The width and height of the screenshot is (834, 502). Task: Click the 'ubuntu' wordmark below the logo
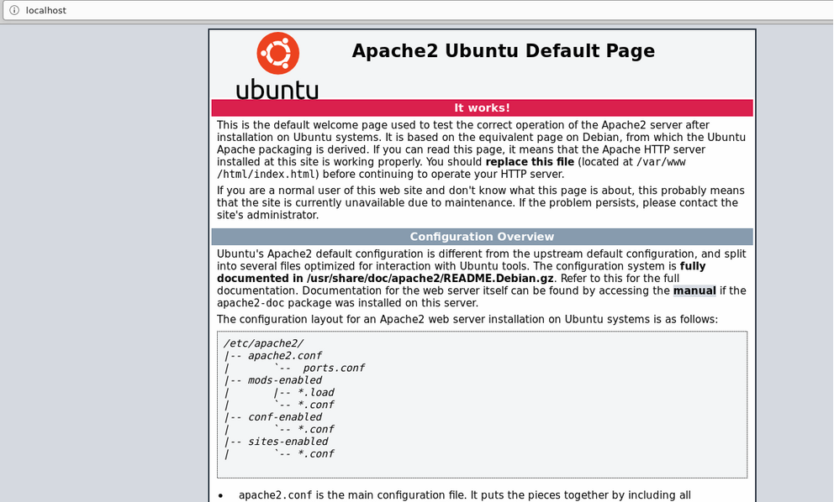[x=277, y=89]
